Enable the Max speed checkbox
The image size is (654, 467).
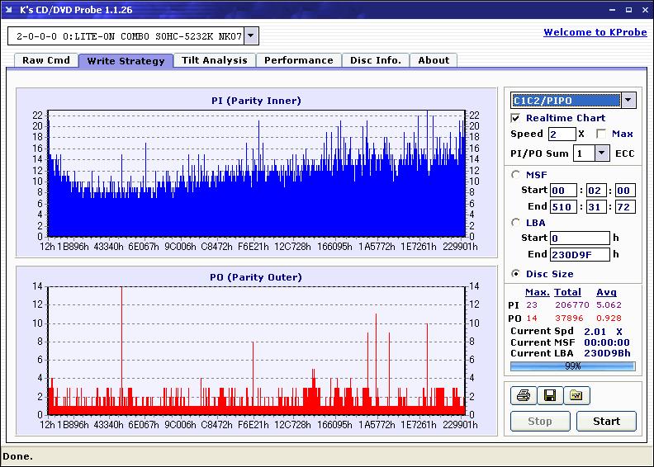point(601,134)
